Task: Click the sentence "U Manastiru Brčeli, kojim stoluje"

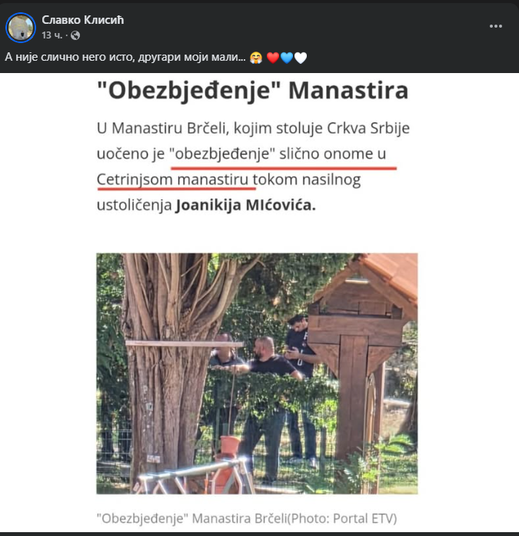Action: [x=211, y=128]
